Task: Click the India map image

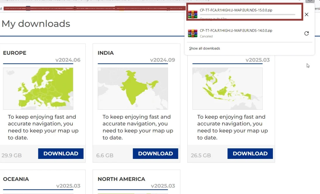Action: pyautogui.click(x=133, y=89)
